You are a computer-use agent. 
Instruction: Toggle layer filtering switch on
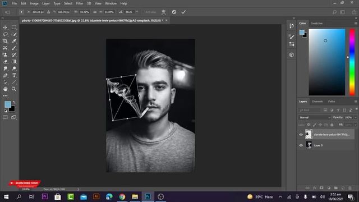point(357,109)
